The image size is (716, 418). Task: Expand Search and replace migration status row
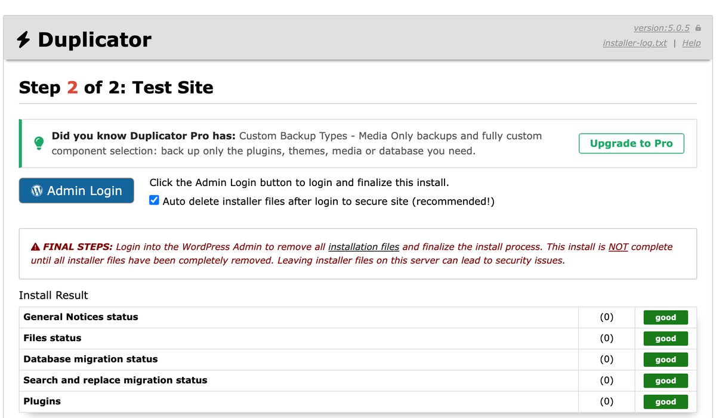pyautogui.click(x=358, y=380)
